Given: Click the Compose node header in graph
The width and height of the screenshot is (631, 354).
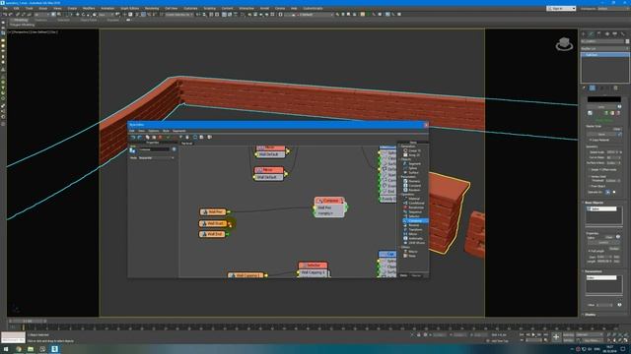Looking at the screenshot, I should click(329, 201).
